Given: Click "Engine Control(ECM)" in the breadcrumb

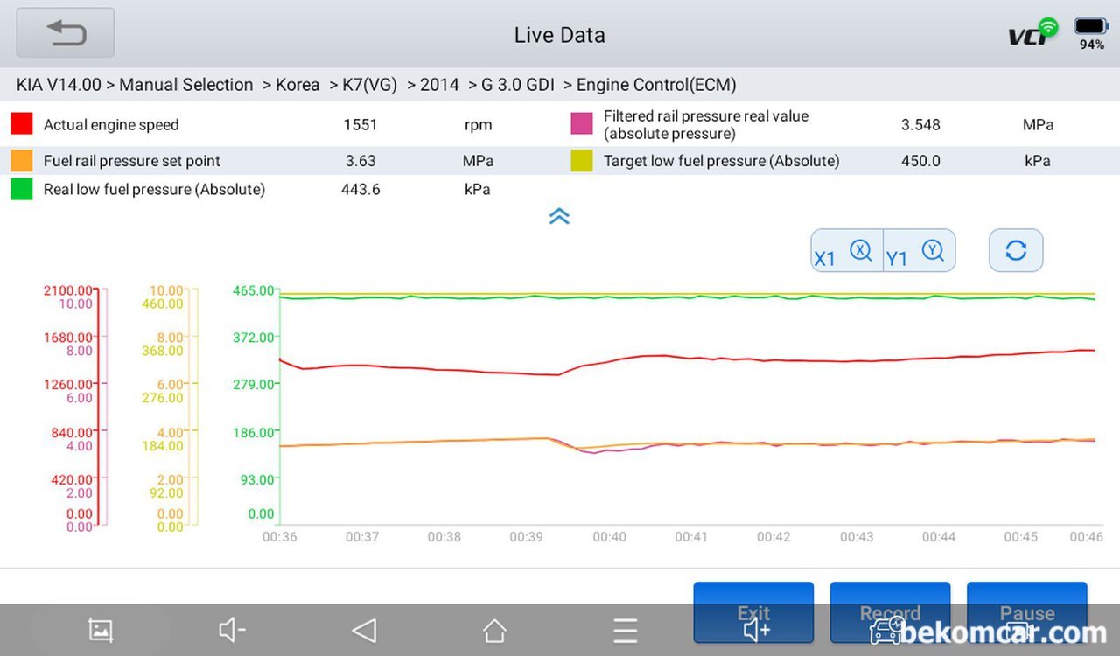Looking at the screenshot, I should [656, 85].
